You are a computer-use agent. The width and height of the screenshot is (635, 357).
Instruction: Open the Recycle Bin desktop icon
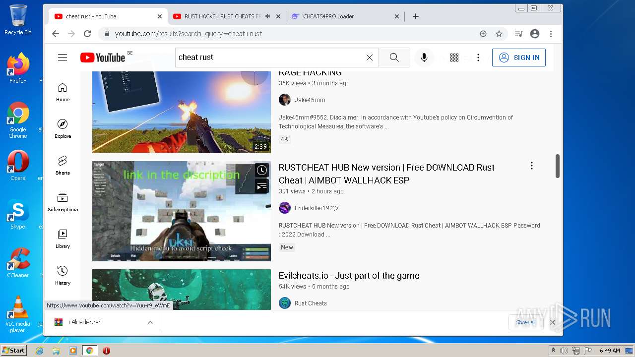(x=18, y=20)
